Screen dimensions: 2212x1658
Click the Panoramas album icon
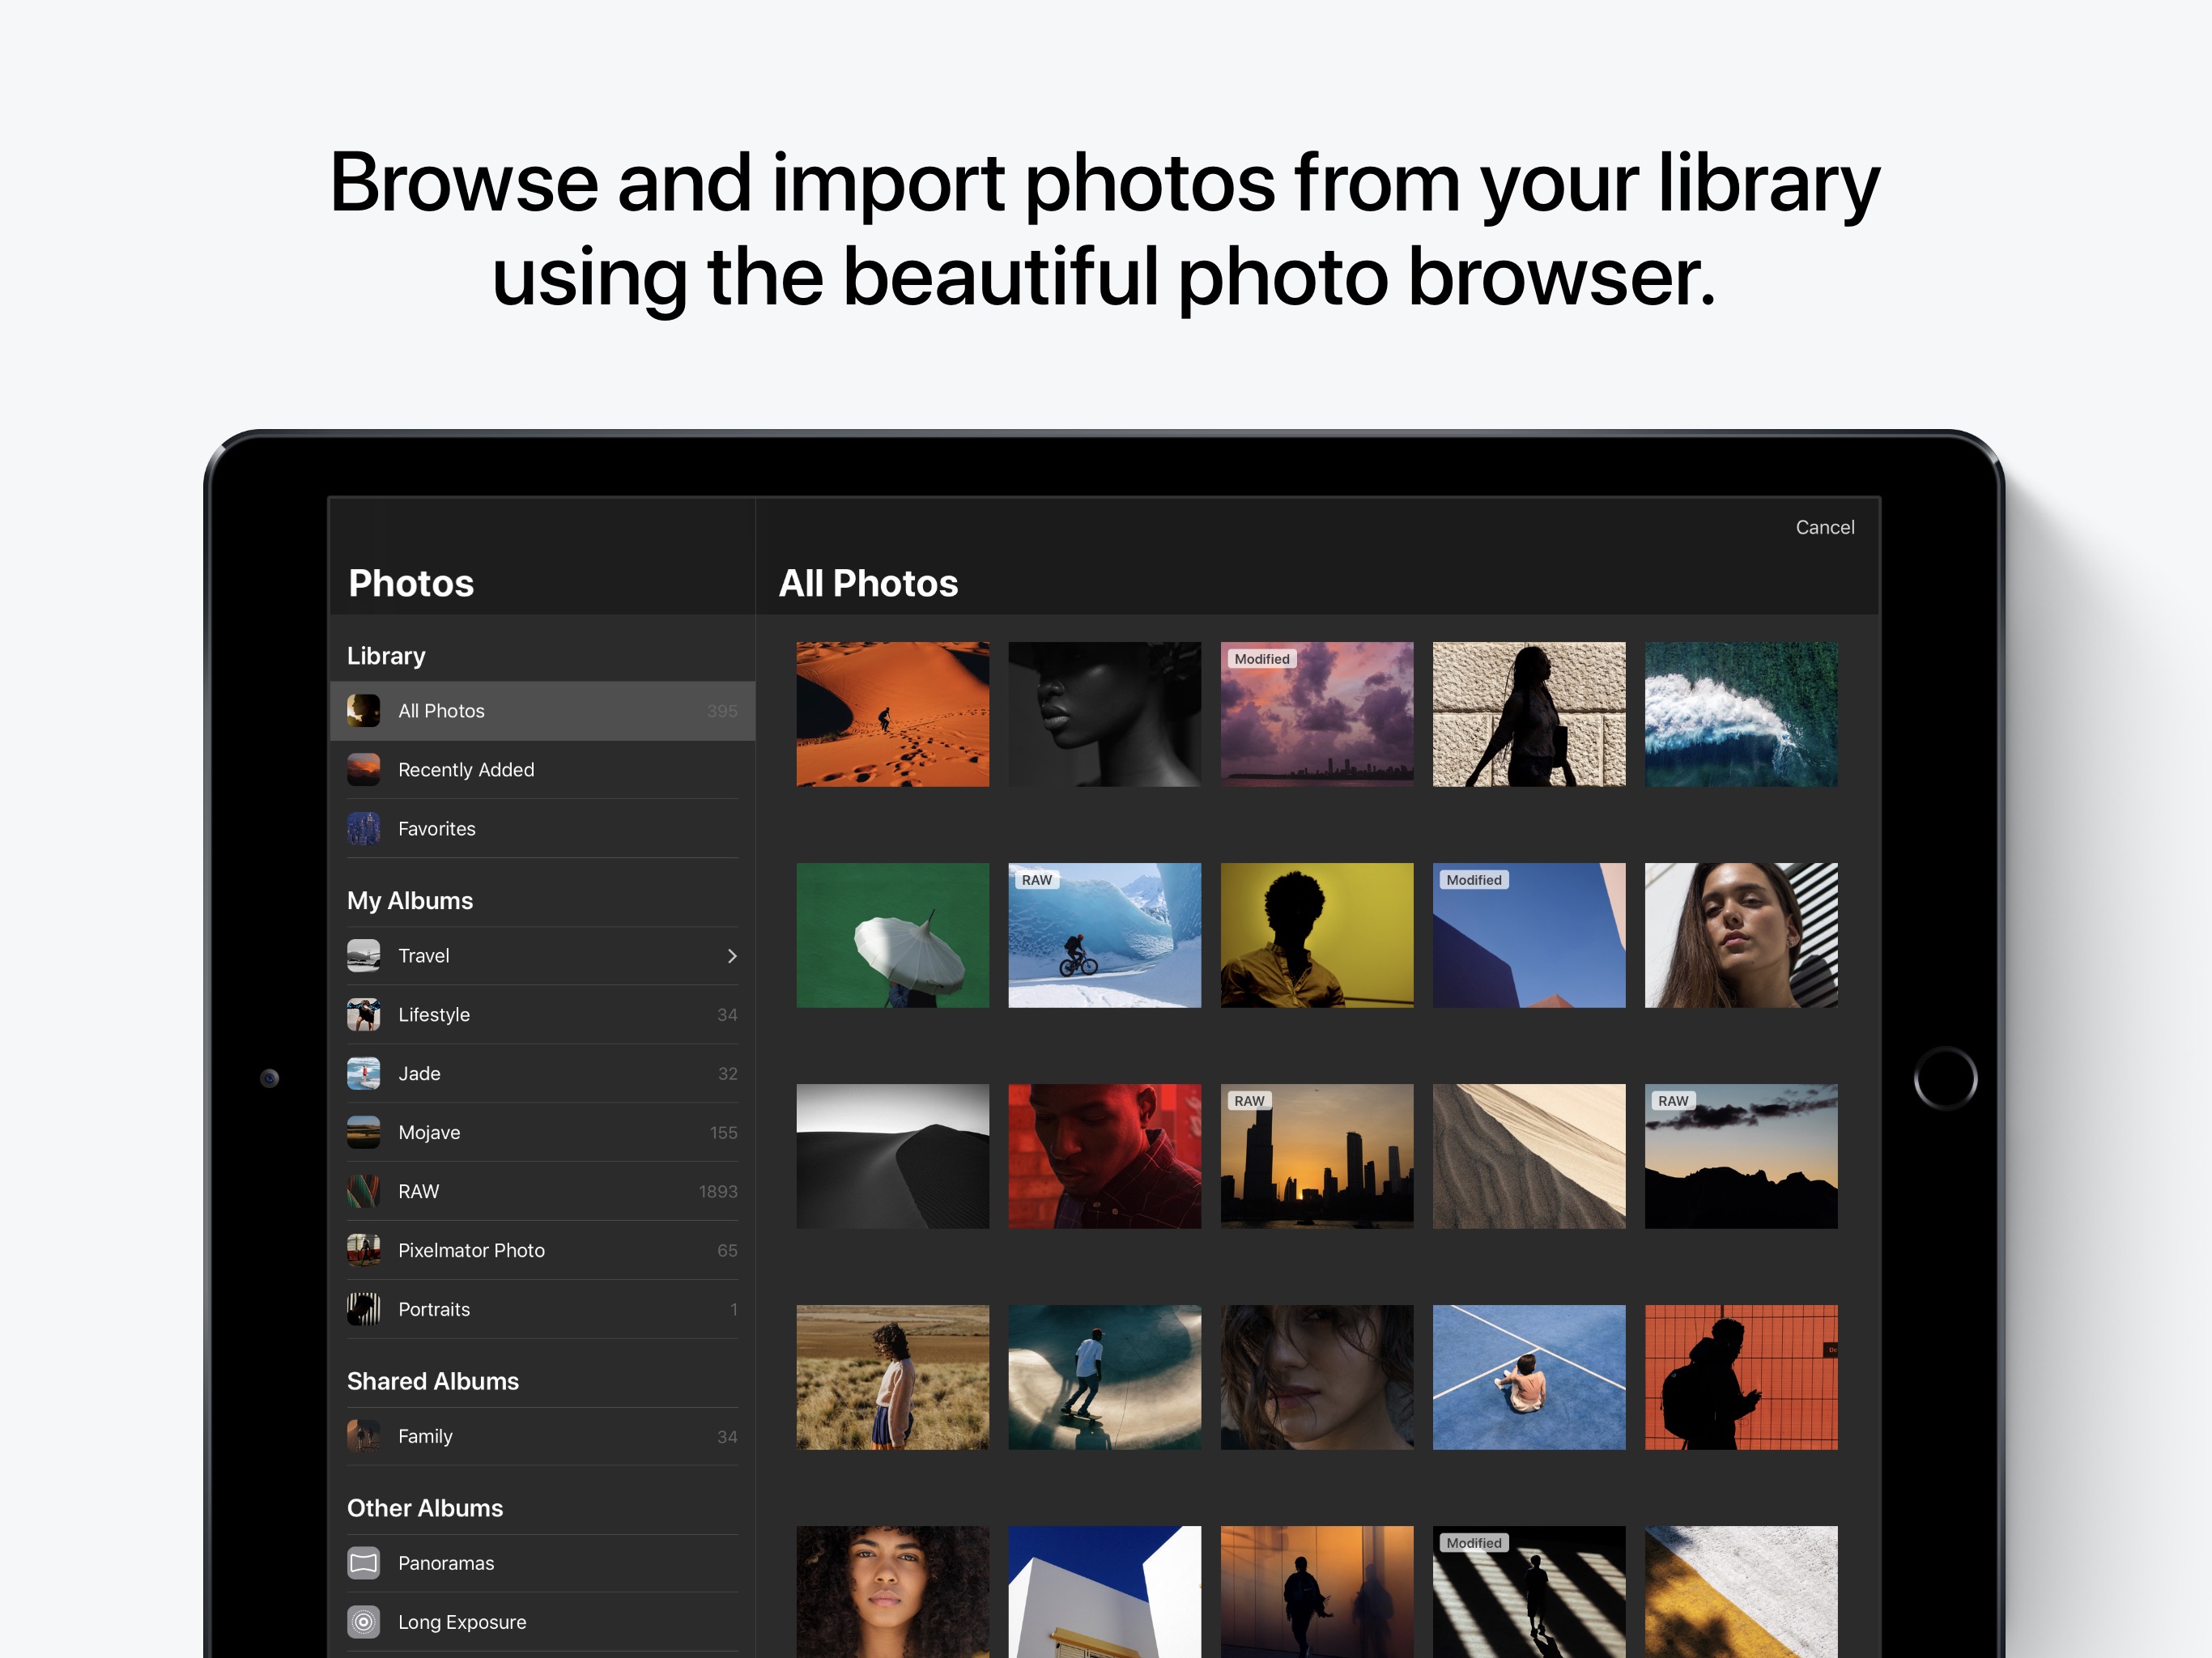coord(363,1563)
